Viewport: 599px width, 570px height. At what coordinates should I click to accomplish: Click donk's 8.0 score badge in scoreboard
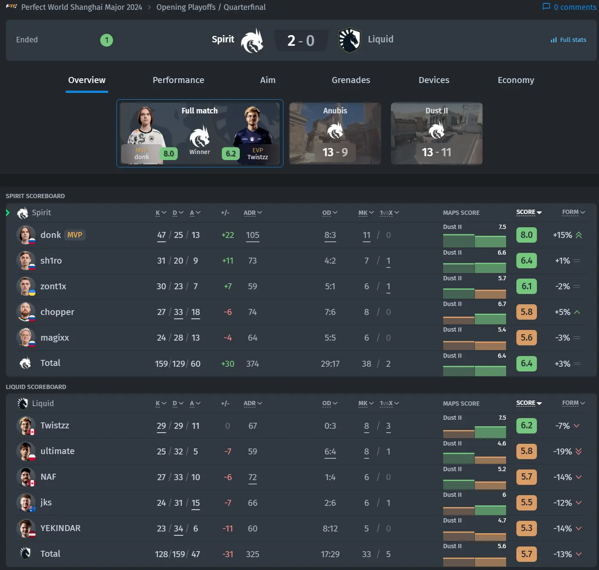pos(527,235)
